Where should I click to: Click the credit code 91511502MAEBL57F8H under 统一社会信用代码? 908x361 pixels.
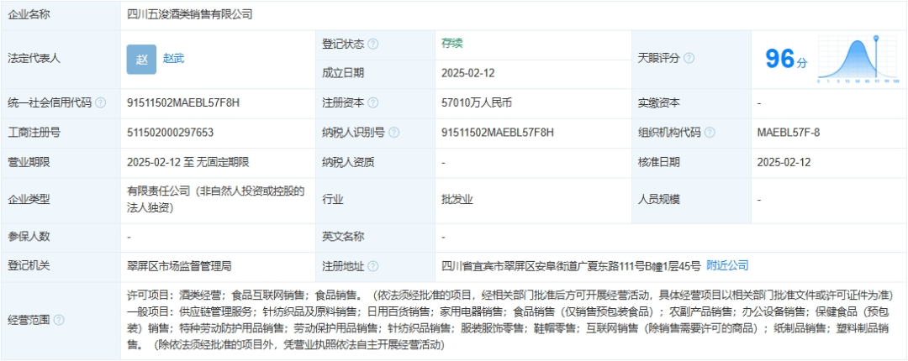point(183,103)
